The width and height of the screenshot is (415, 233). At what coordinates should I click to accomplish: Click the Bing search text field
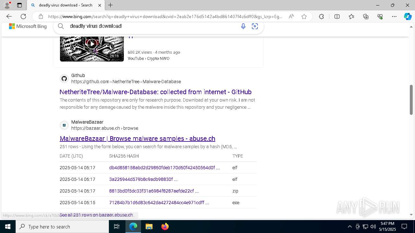(x=152, y=26)
